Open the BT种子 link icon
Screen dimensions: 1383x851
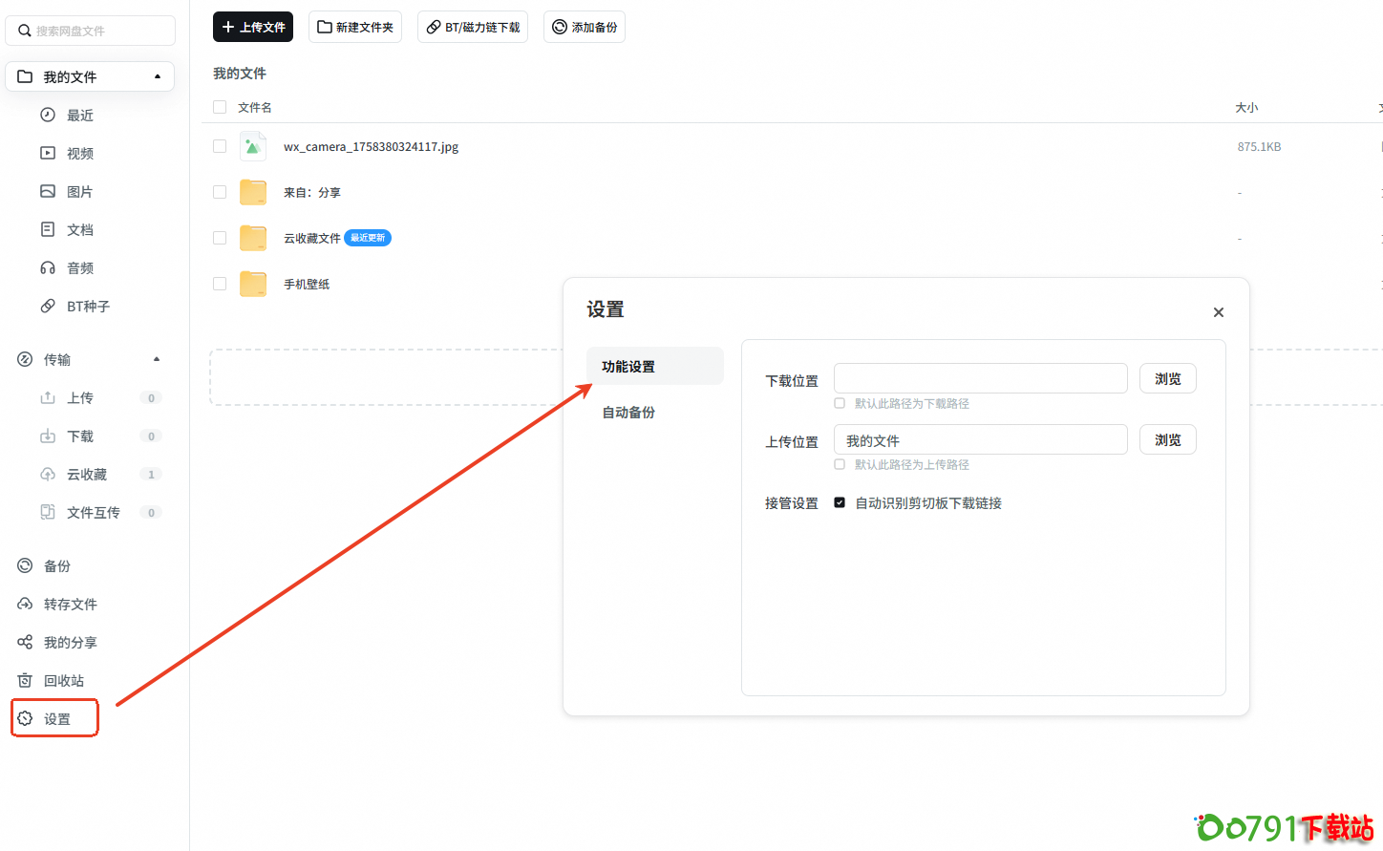click(x=48, y=307)
